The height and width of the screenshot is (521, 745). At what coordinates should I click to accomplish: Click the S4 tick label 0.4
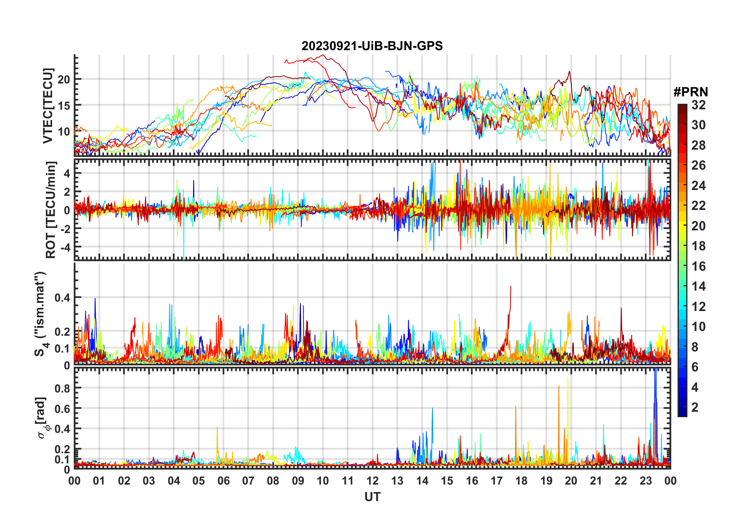click(62, 298)
